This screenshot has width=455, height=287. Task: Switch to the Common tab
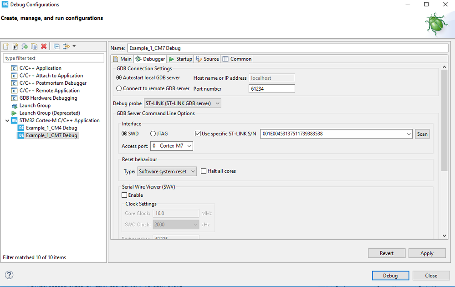click(x=237, y=59)
